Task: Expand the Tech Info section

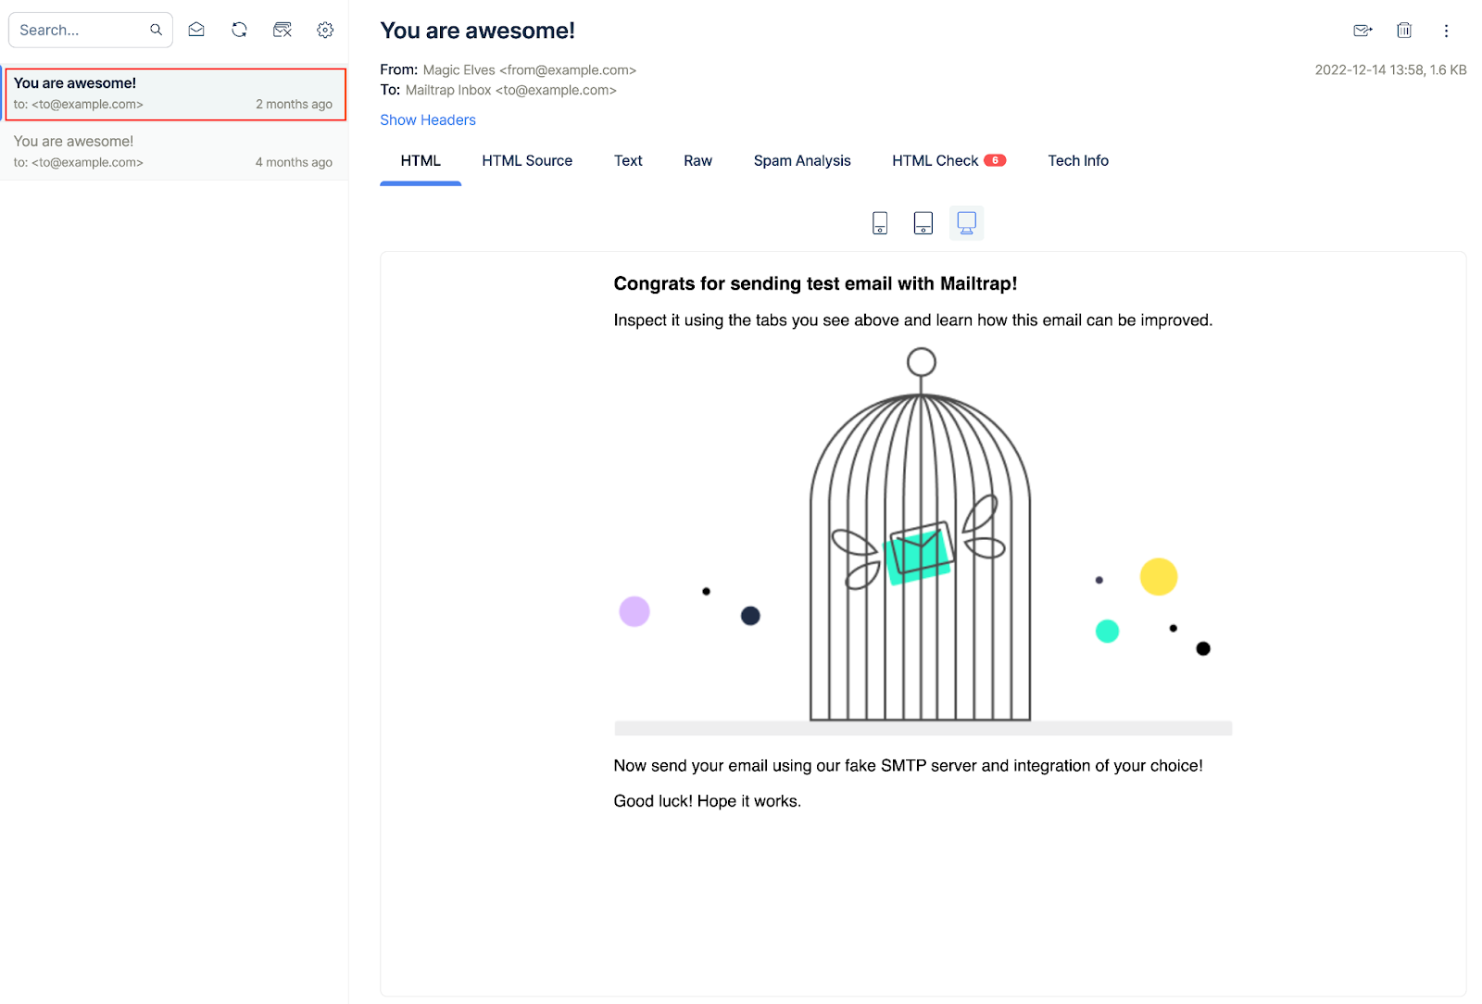Action: [1077, 160]
